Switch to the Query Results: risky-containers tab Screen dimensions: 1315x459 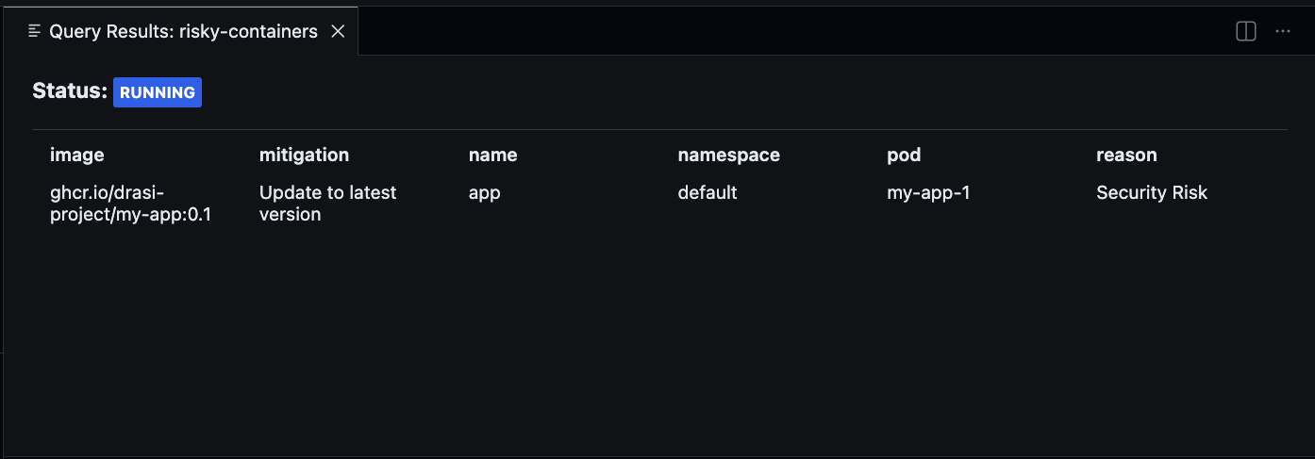[183, 31]
